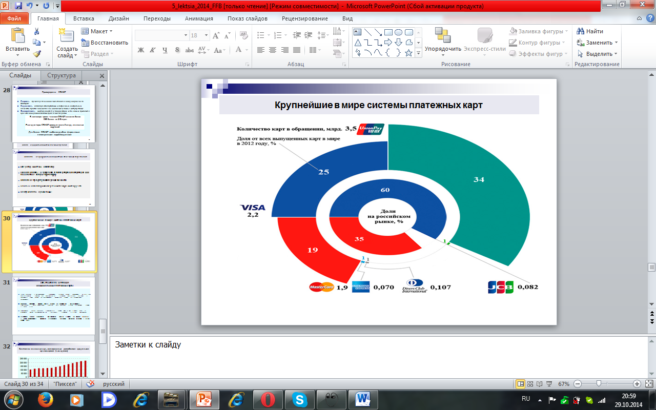Switch to the Вставка ribbon tab
This screenshot has width=656, height=410.
click(x=84, y=18)
